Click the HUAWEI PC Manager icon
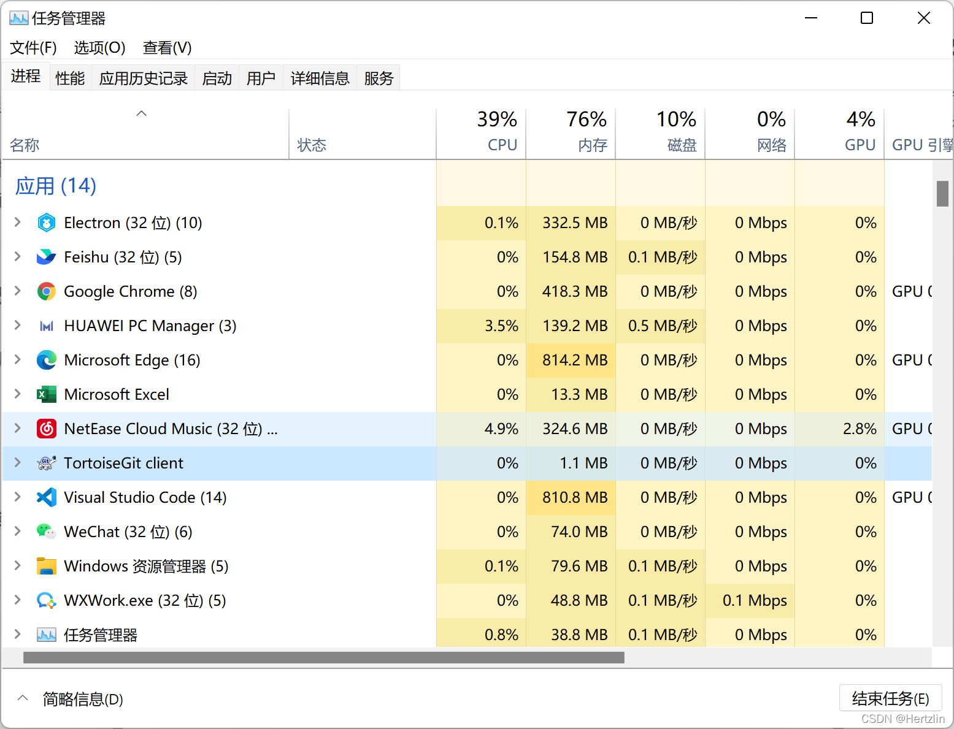The height and width of the screenshot is (729, 954). click(47, 326)
